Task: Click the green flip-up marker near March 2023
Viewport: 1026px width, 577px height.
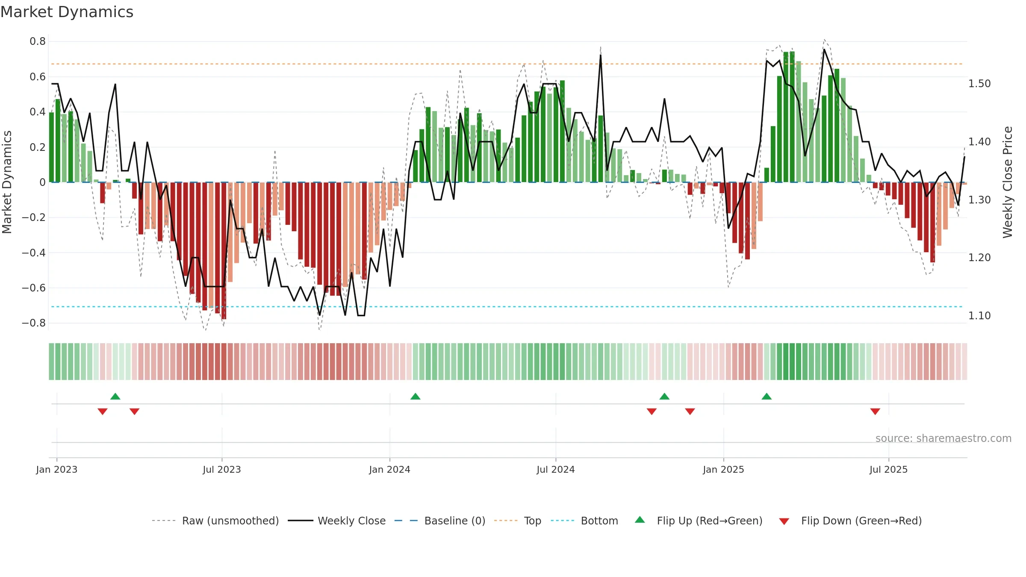Action: 115,396
